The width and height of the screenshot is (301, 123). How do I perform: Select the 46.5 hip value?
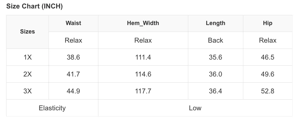(267, 57)
